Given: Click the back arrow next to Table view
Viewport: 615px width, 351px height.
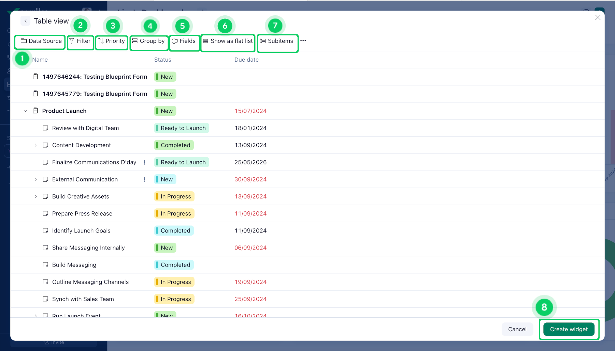Looking at the screenshot, I should pyautogui.click(x=25, y=21).
